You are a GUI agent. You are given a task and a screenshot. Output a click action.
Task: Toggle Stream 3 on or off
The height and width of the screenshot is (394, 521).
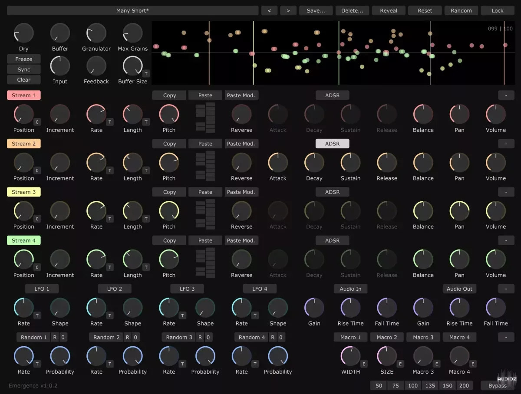24,192
